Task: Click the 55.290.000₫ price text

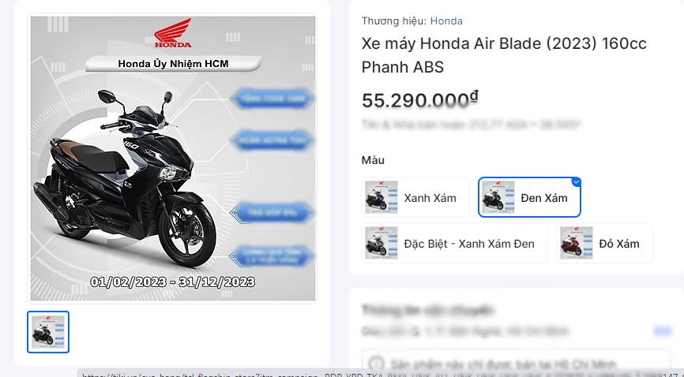Action: [420, 100]
